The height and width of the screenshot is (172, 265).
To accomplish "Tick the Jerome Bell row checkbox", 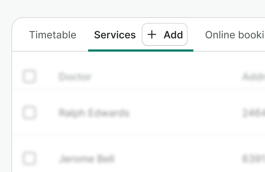I will point(29,158).
